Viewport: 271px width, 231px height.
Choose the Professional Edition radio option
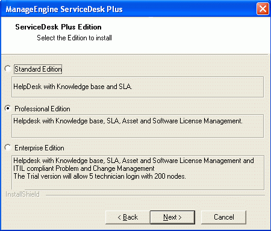pyautogui.click(x=8, y=108)
